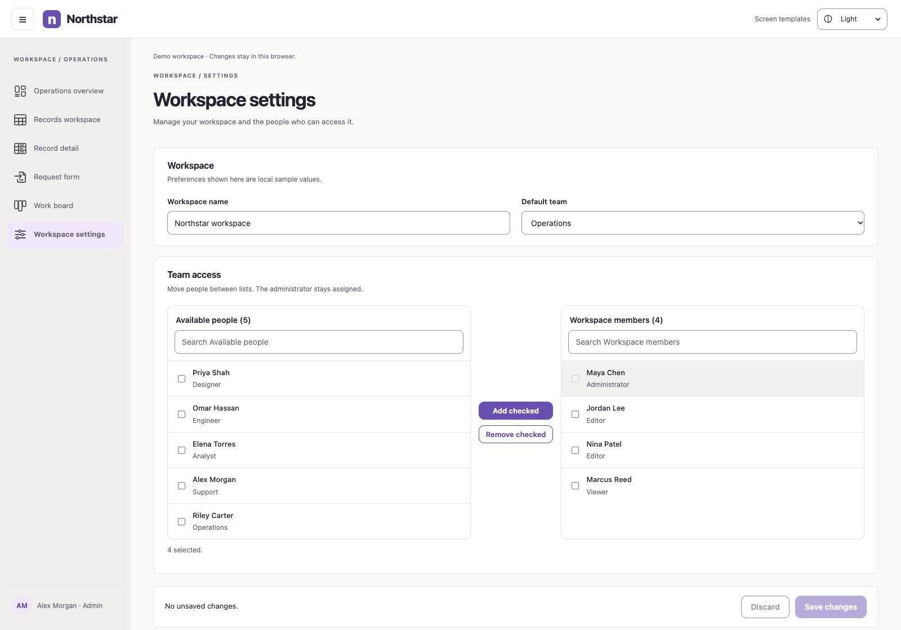Click the Discard button

(765, 607)
